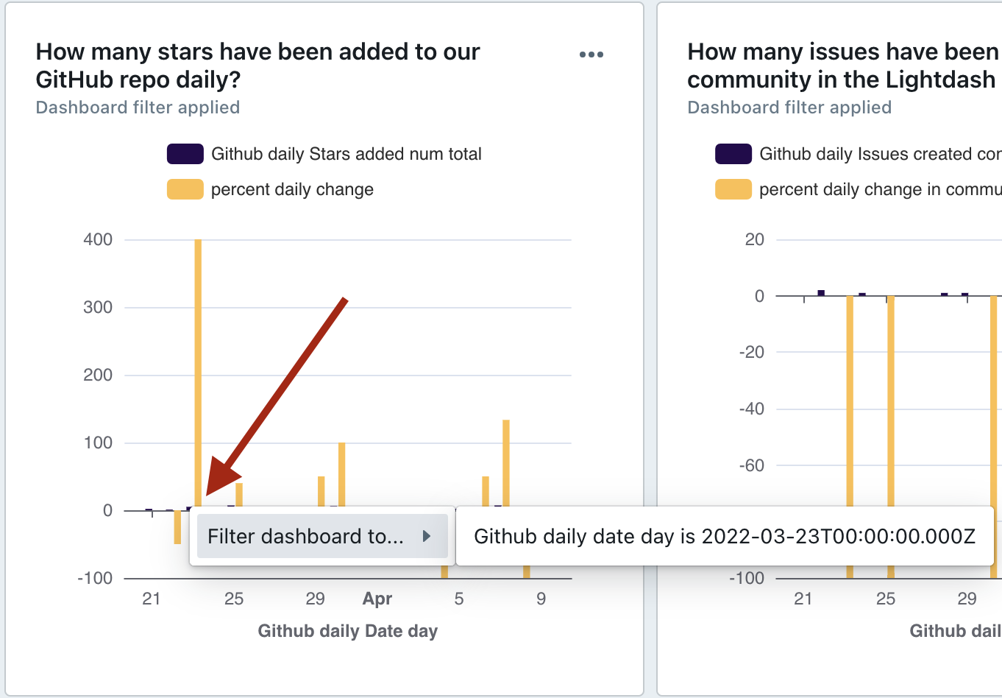The width and height of the screenshot is (1002, 698).
Task: Toggle 'percent daily change' legend label in stars chart
Action: (292, 189)
